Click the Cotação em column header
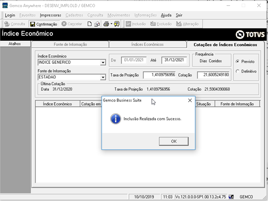Screen dimensions: 268x201 click(x=91, y=104)
